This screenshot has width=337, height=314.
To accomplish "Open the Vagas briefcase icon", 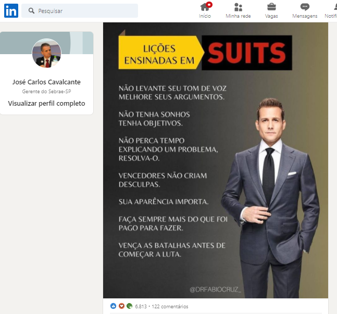I will 271,7.
